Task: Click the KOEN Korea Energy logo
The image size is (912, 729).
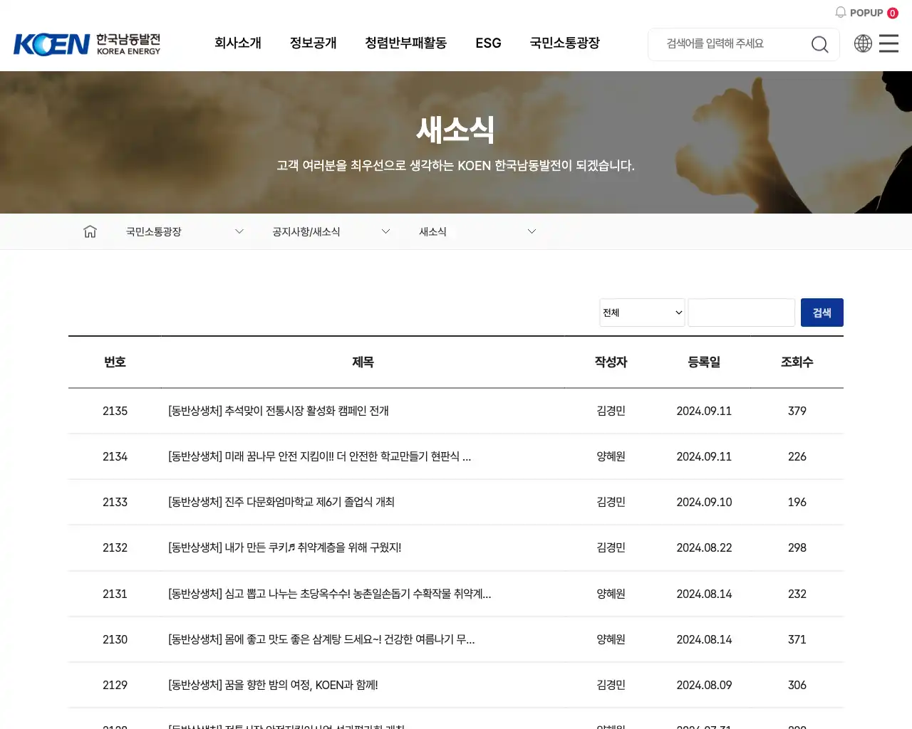Action: coord(87,43)
